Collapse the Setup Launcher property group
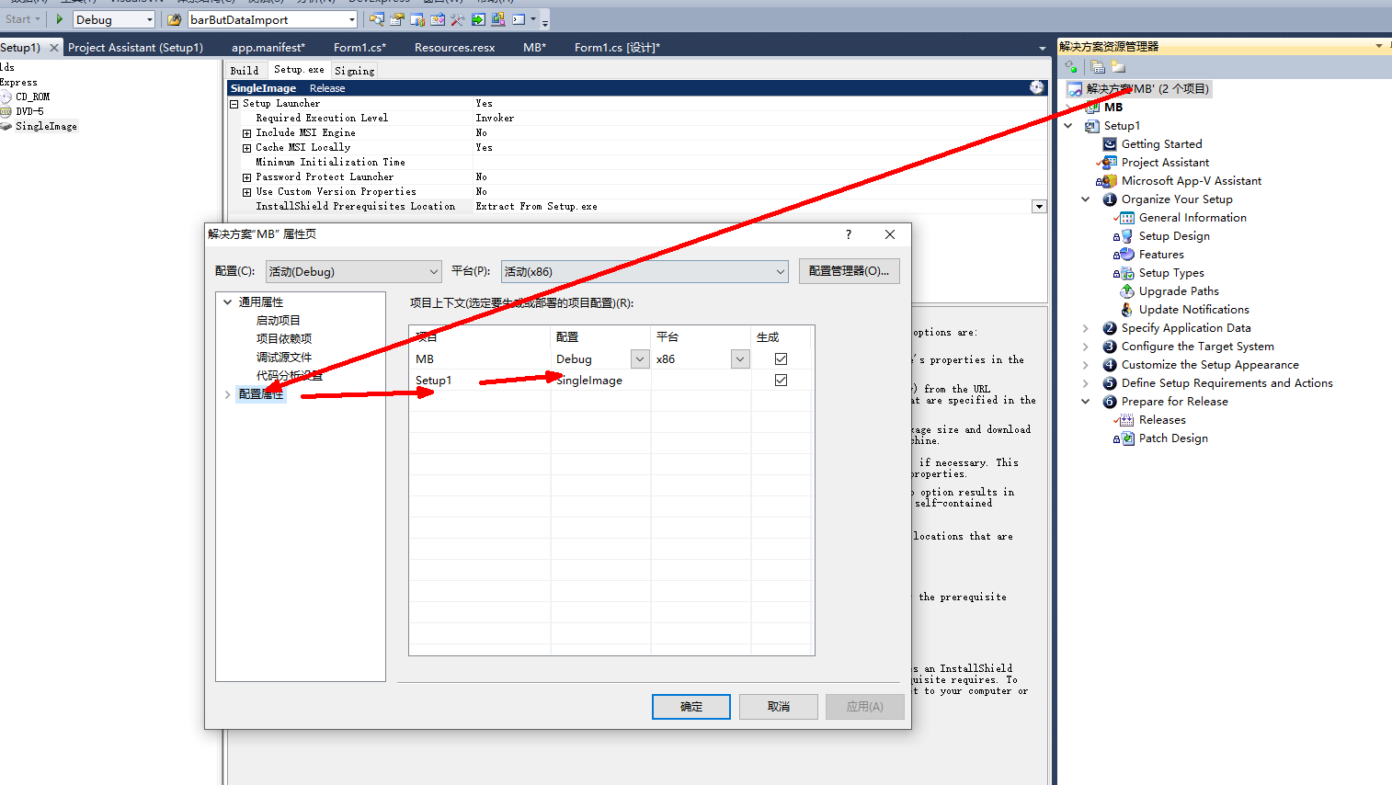1392x785 pixels. coord(234,104)
